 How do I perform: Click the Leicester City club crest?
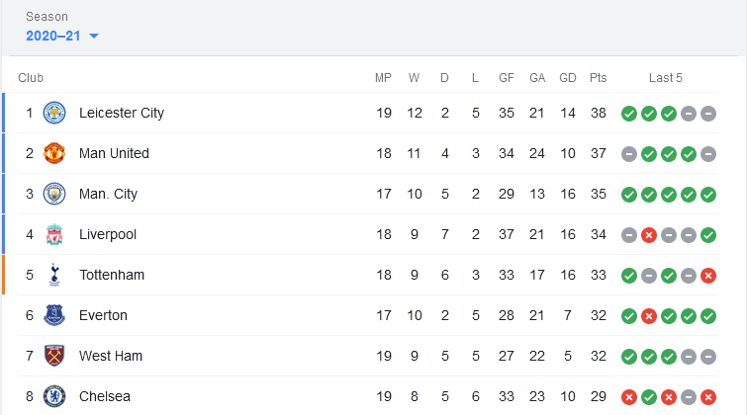pos(54,113)
